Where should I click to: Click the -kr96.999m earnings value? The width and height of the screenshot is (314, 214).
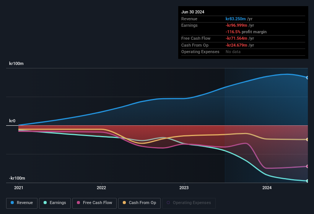pos(236,25)
